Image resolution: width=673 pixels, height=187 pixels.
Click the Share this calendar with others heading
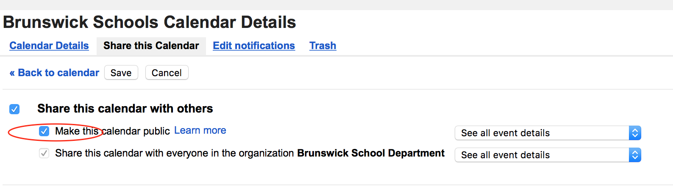(x=125, y=109)
